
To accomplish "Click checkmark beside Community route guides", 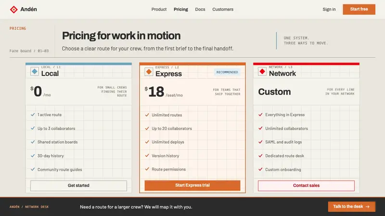I will point(33,169).
